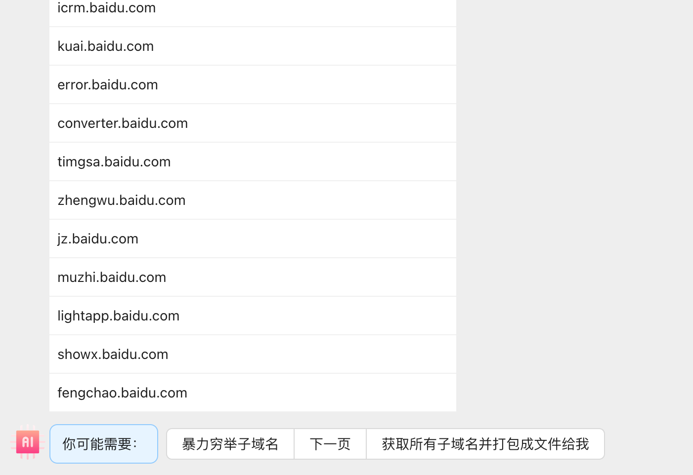The image size is (693, 475).
Task: Select the error.baidu.com row
Action: [x=253, y=84]
